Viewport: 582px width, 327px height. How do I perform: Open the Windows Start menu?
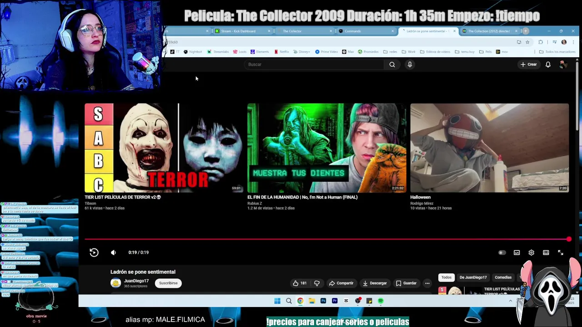point(277,301)
